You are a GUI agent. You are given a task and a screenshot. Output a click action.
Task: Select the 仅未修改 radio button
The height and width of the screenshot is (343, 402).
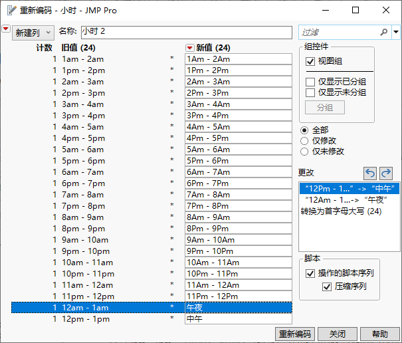tap(304, 152)
